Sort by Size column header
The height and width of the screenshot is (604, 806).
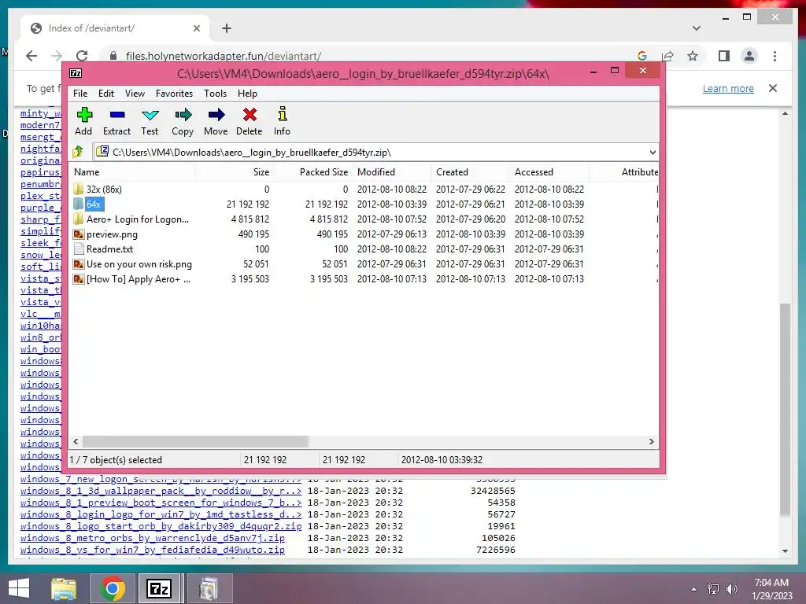click(x=233, y=172)
